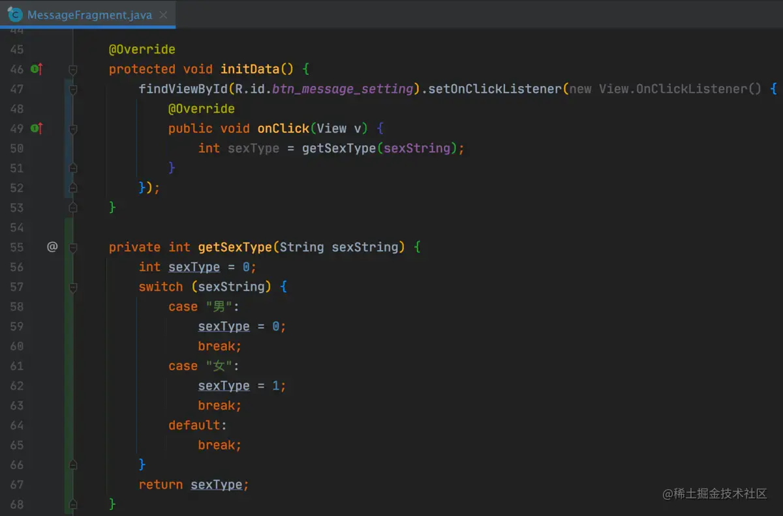Collapse the fold marker on line 47
This screenshot has width=783, height=516.
(73, 89)
